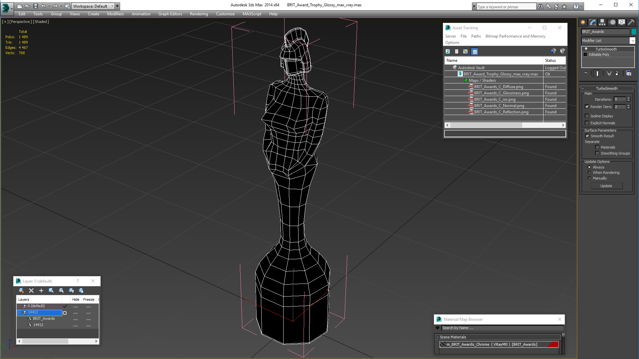Click Remove Modifier trash icon
The image size is (639, 359).
coord(617,73)
